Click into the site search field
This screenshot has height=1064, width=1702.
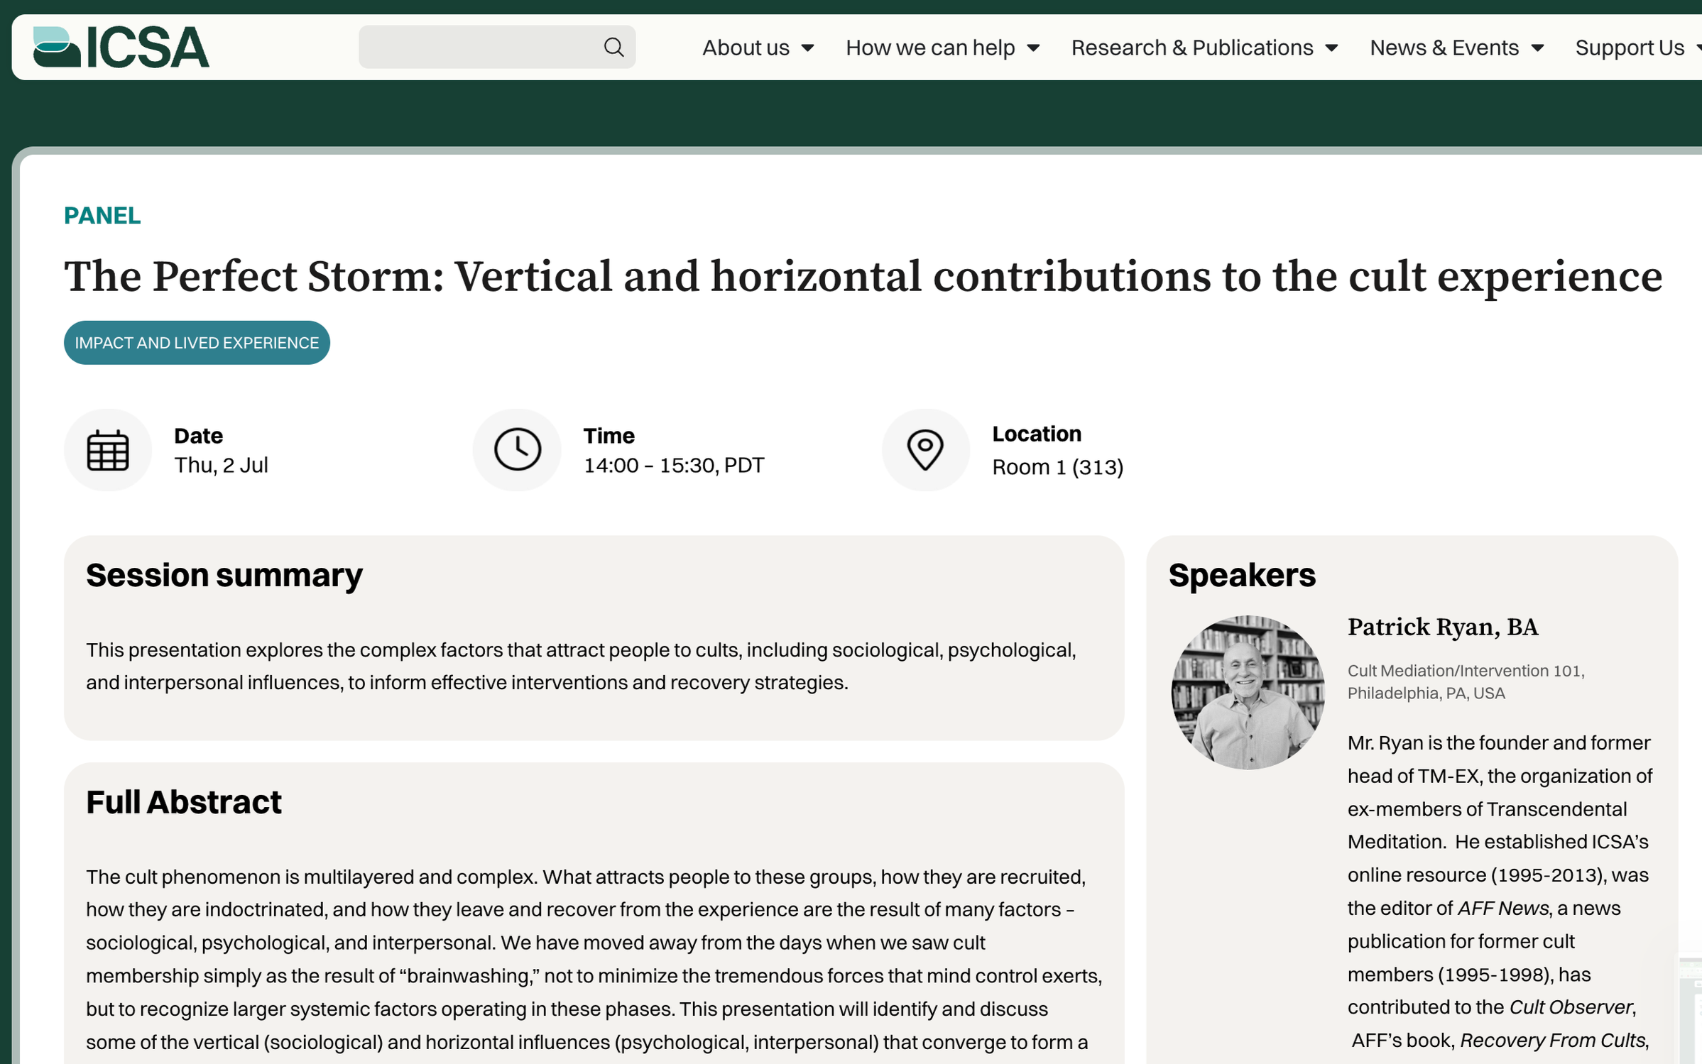[496, 48]
